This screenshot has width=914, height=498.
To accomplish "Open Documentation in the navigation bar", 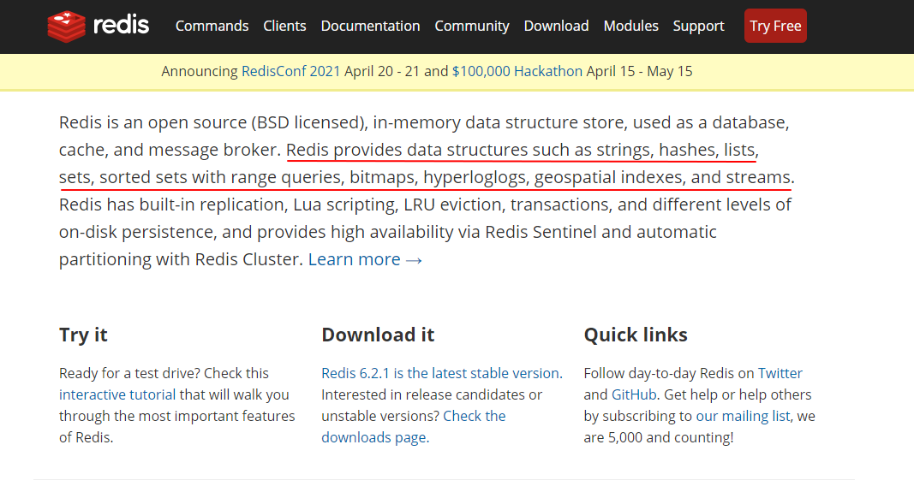I will tap(370, 26).
